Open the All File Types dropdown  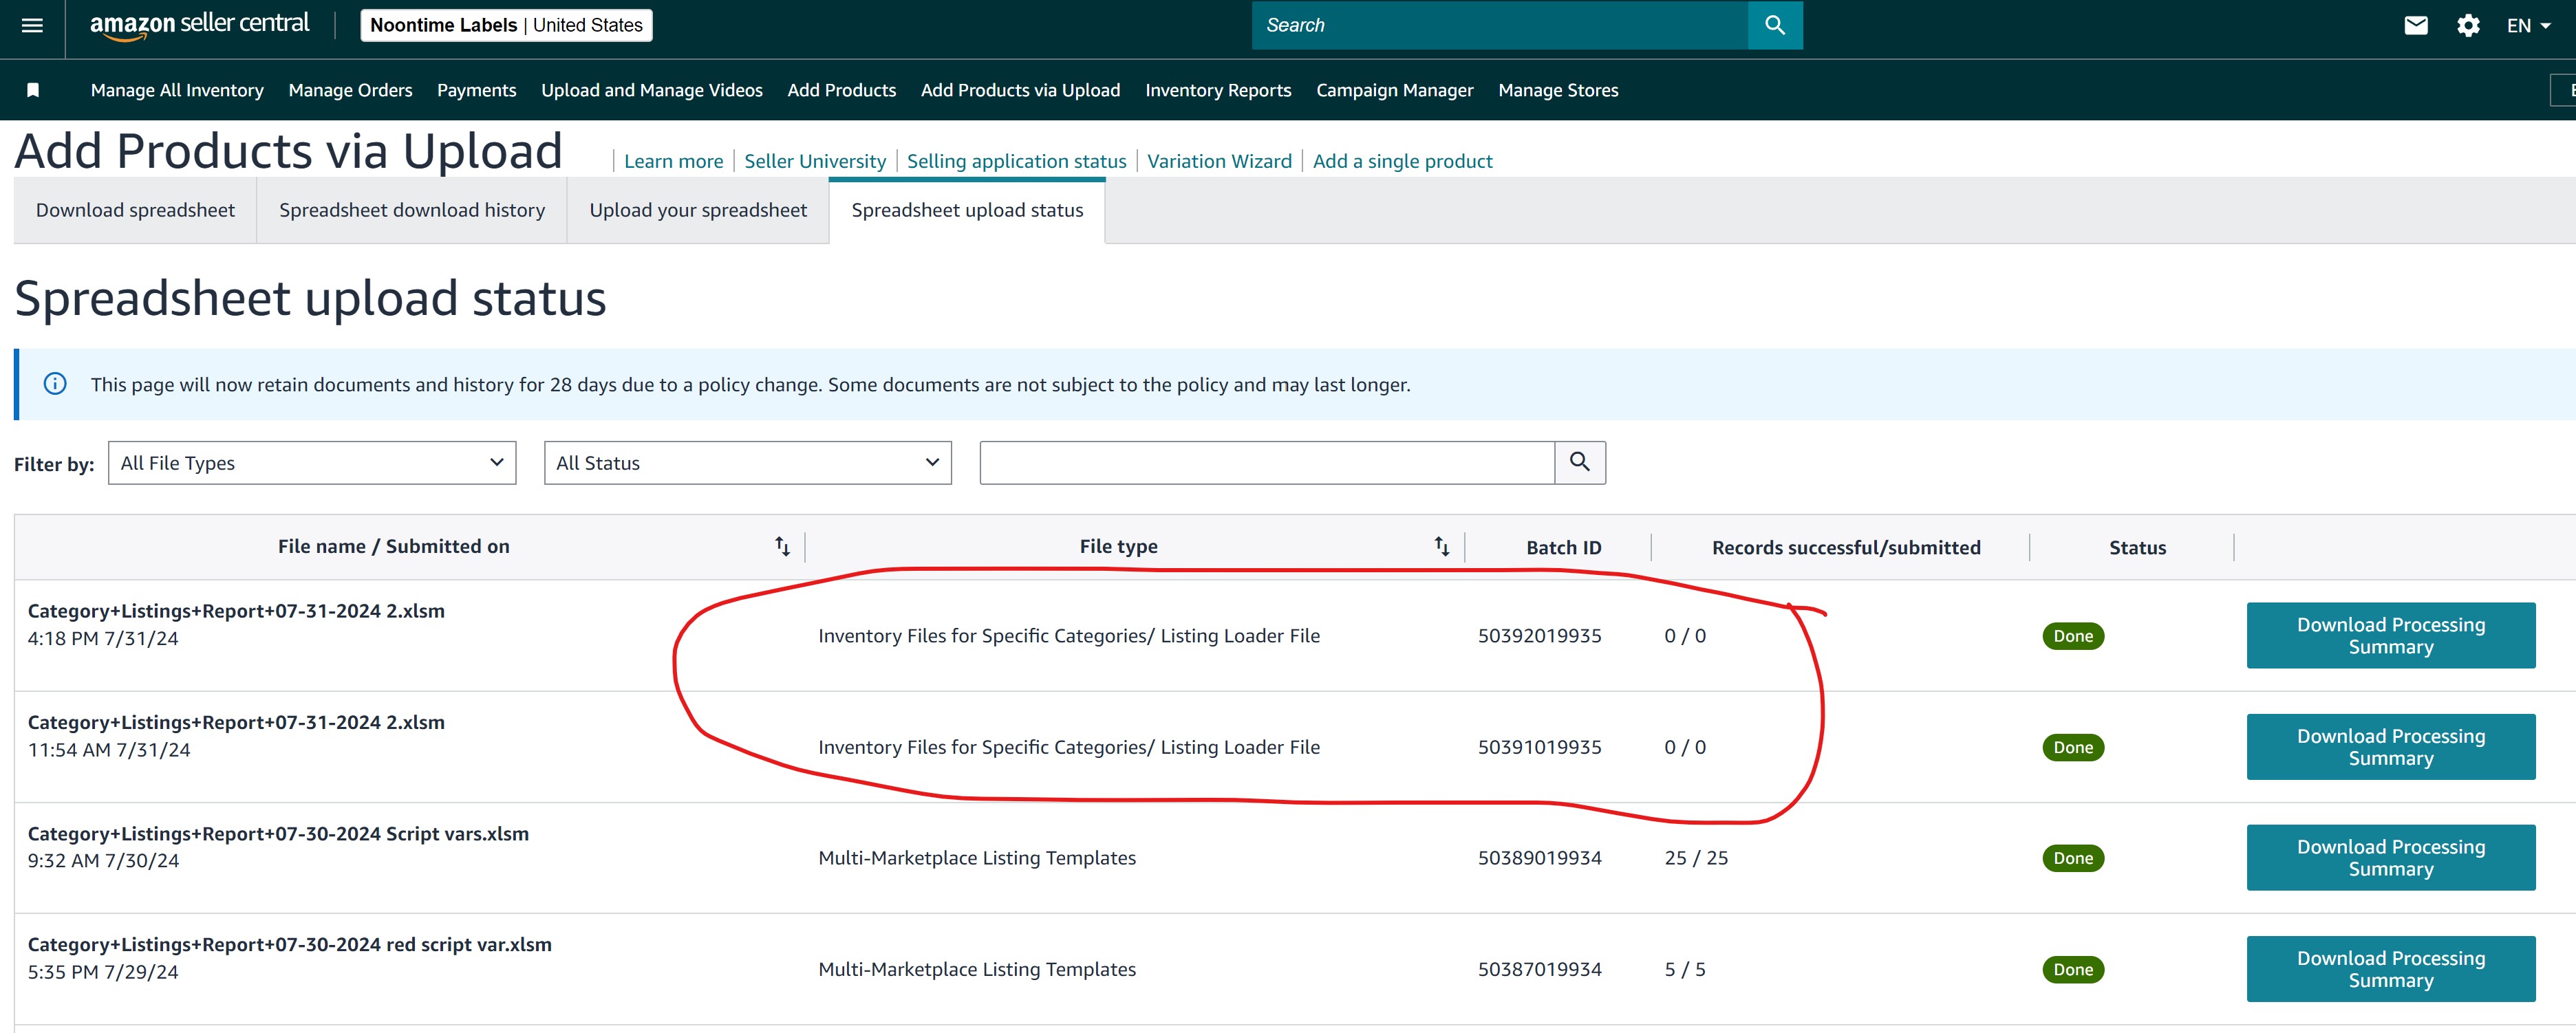312,463
